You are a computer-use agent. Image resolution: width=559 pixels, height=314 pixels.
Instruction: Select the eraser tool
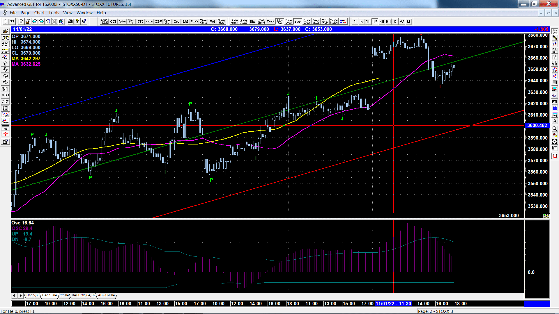(x=555, y=135)
